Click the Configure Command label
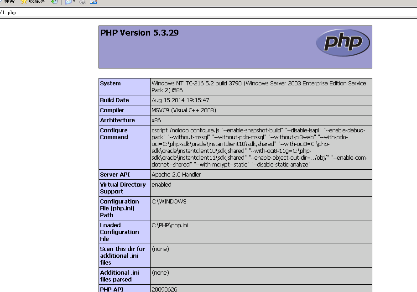The height and width of the screenshot is (292, 417). [114, 134]
